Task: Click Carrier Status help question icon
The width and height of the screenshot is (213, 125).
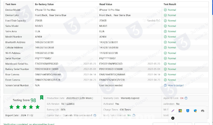Action: (x=95, y=115)
